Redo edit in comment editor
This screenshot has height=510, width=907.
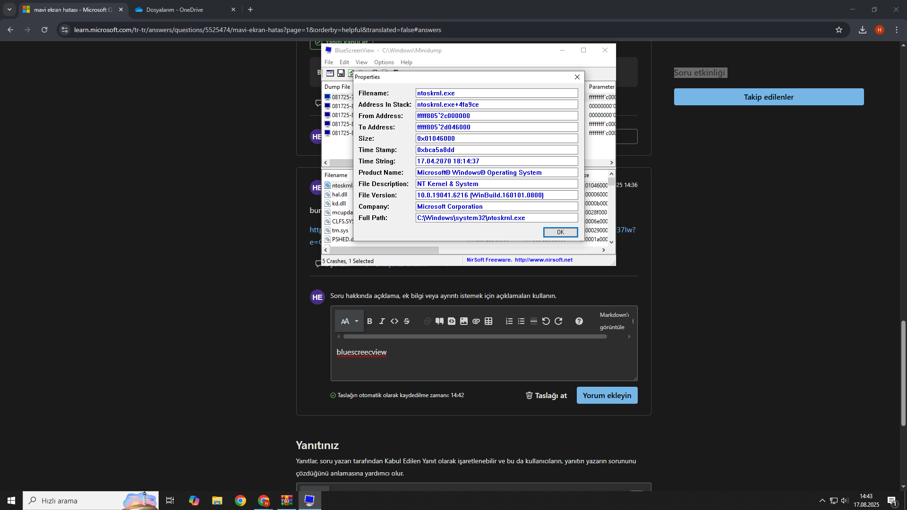click(558, 321)
